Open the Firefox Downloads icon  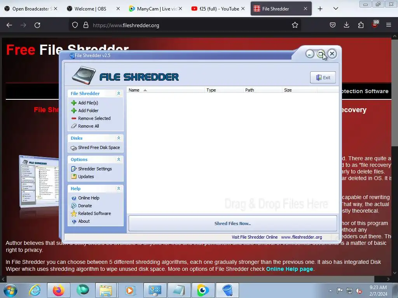(346, 25)
